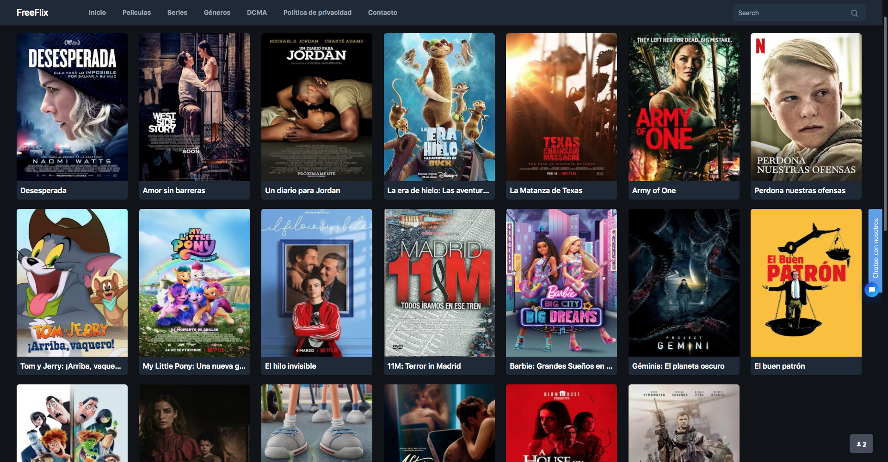888x462 pixels.
Task: Open the La era de hielo poster
Action: (439, 107)
